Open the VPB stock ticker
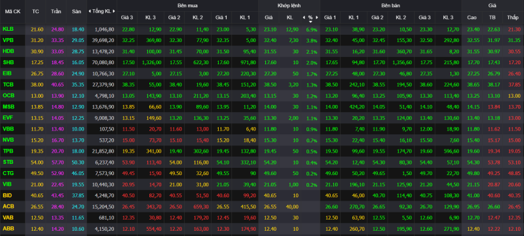Screen dimensions: 524x236 tap(8, 40)
